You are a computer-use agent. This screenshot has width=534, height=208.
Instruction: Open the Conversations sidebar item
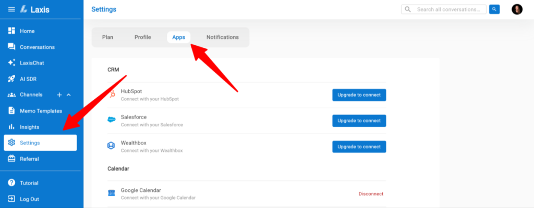(37, 47)
